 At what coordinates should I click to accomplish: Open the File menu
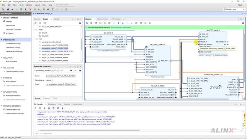(x=3, y=5)
